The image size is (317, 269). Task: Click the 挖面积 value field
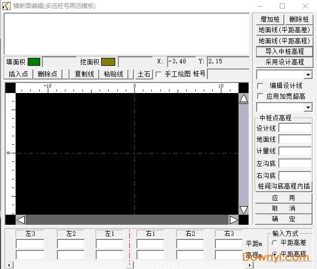135,62
